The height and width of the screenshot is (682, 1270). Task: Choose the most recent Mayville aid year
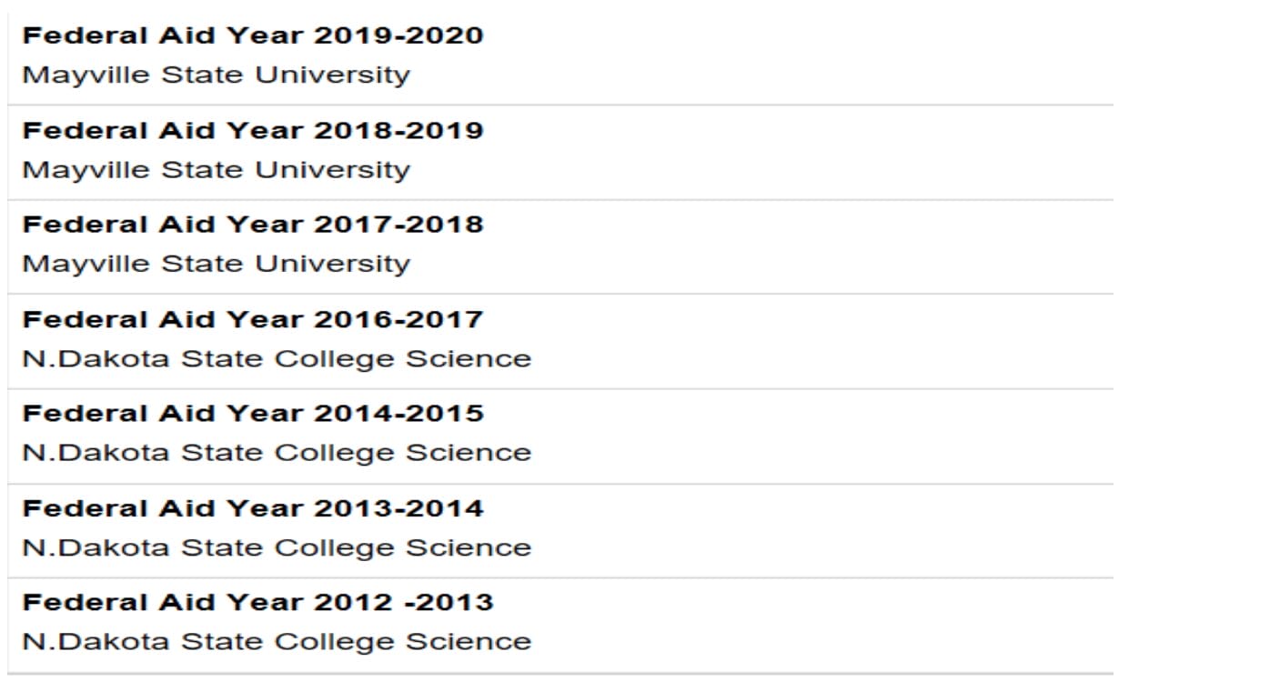pos(252,36)
